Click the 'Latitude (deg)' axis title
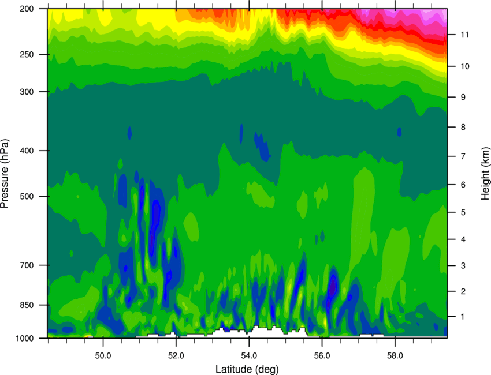The width and height of the screenshot is (491, 375). coord(247,369)
